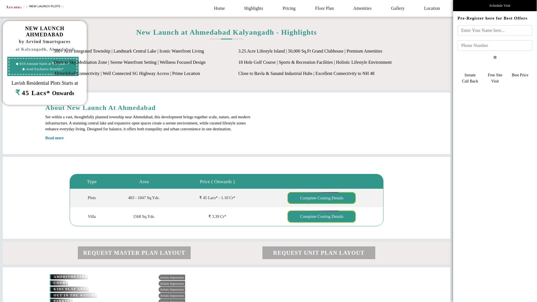The height and width of the screenshot is (302, 537).
Task: Select the Out In The Nature label
Action: point(73,295)
